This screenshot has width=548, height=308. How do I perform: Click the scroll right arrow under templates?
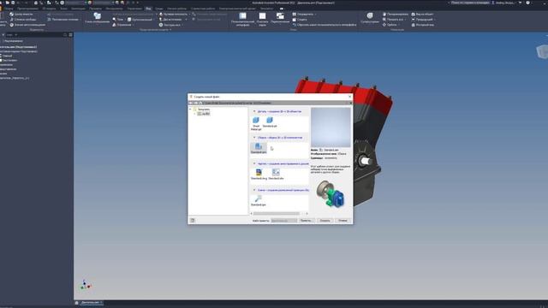click(307, 213)
